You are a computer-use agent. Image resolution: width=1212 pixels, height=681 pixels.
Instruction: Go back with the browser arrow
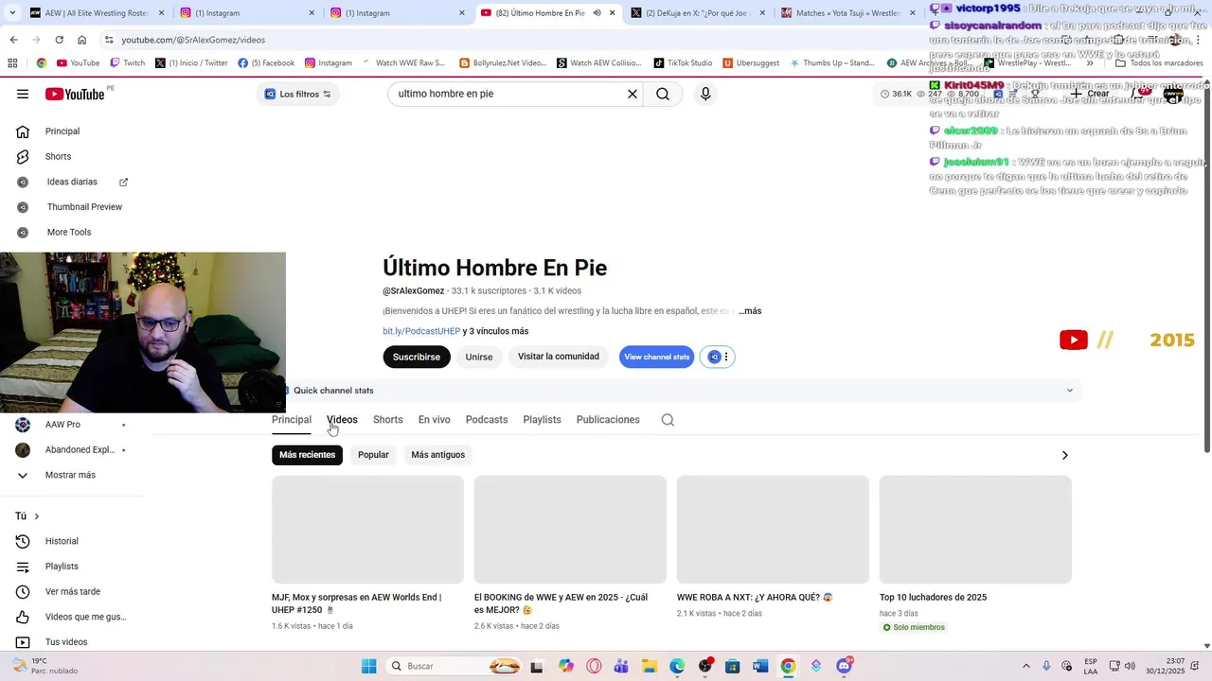click(13, 40)
